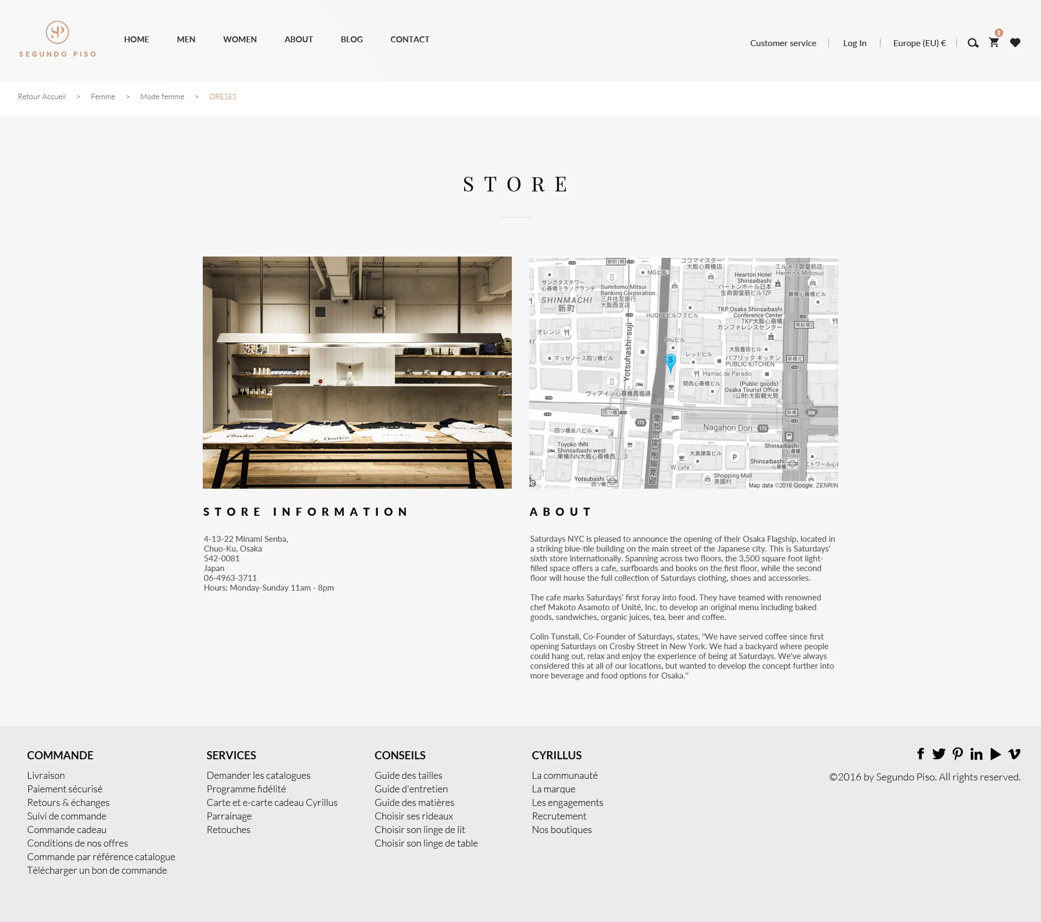Image resolution: width=1041 pixels, height=922 pixels.
Task: Click the store phone number 06-4963-3711
Action: [230, 578]
